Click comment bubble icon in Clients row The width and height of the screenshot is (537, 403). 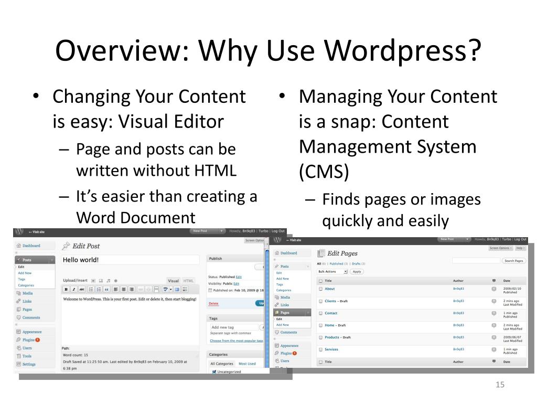[494, 301]
